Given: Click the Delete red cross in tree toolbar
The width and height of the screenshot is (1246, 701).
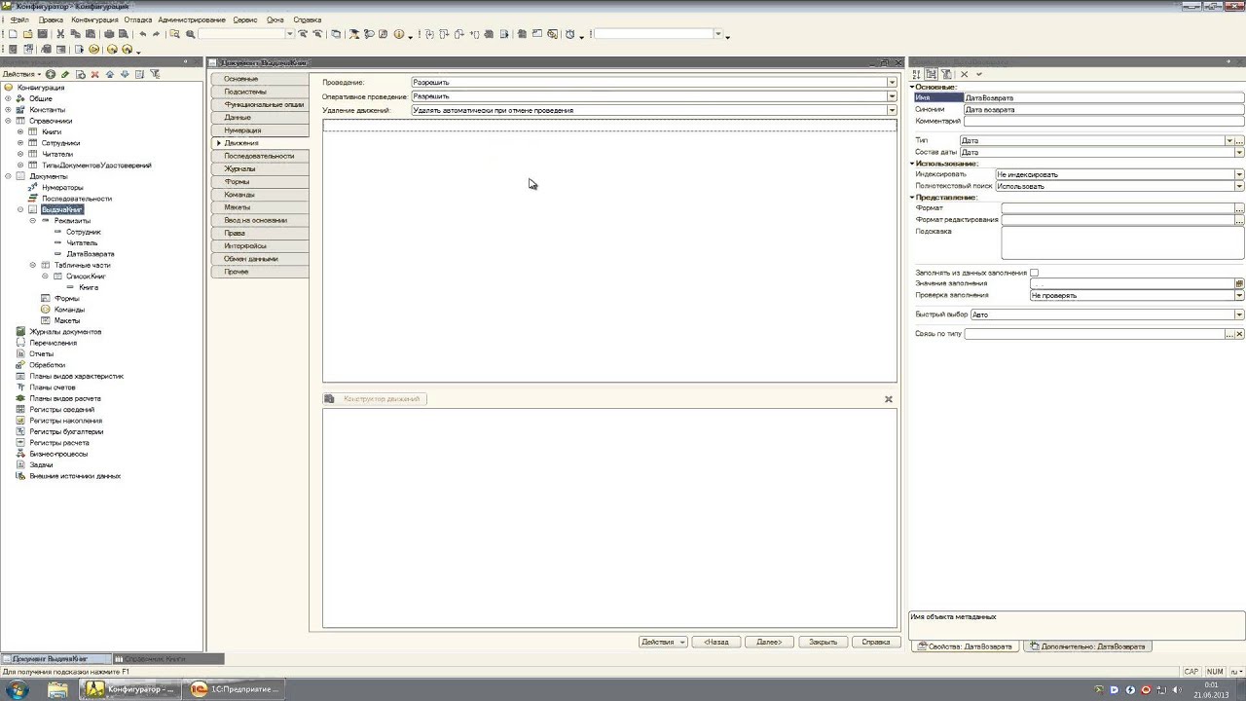Looking at the screenshot, I should coord(94,74).
